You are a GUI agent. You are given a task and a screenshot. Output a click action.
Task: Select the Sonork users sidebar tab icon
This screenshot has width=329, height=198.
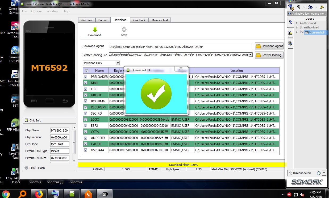click(290, 22)
